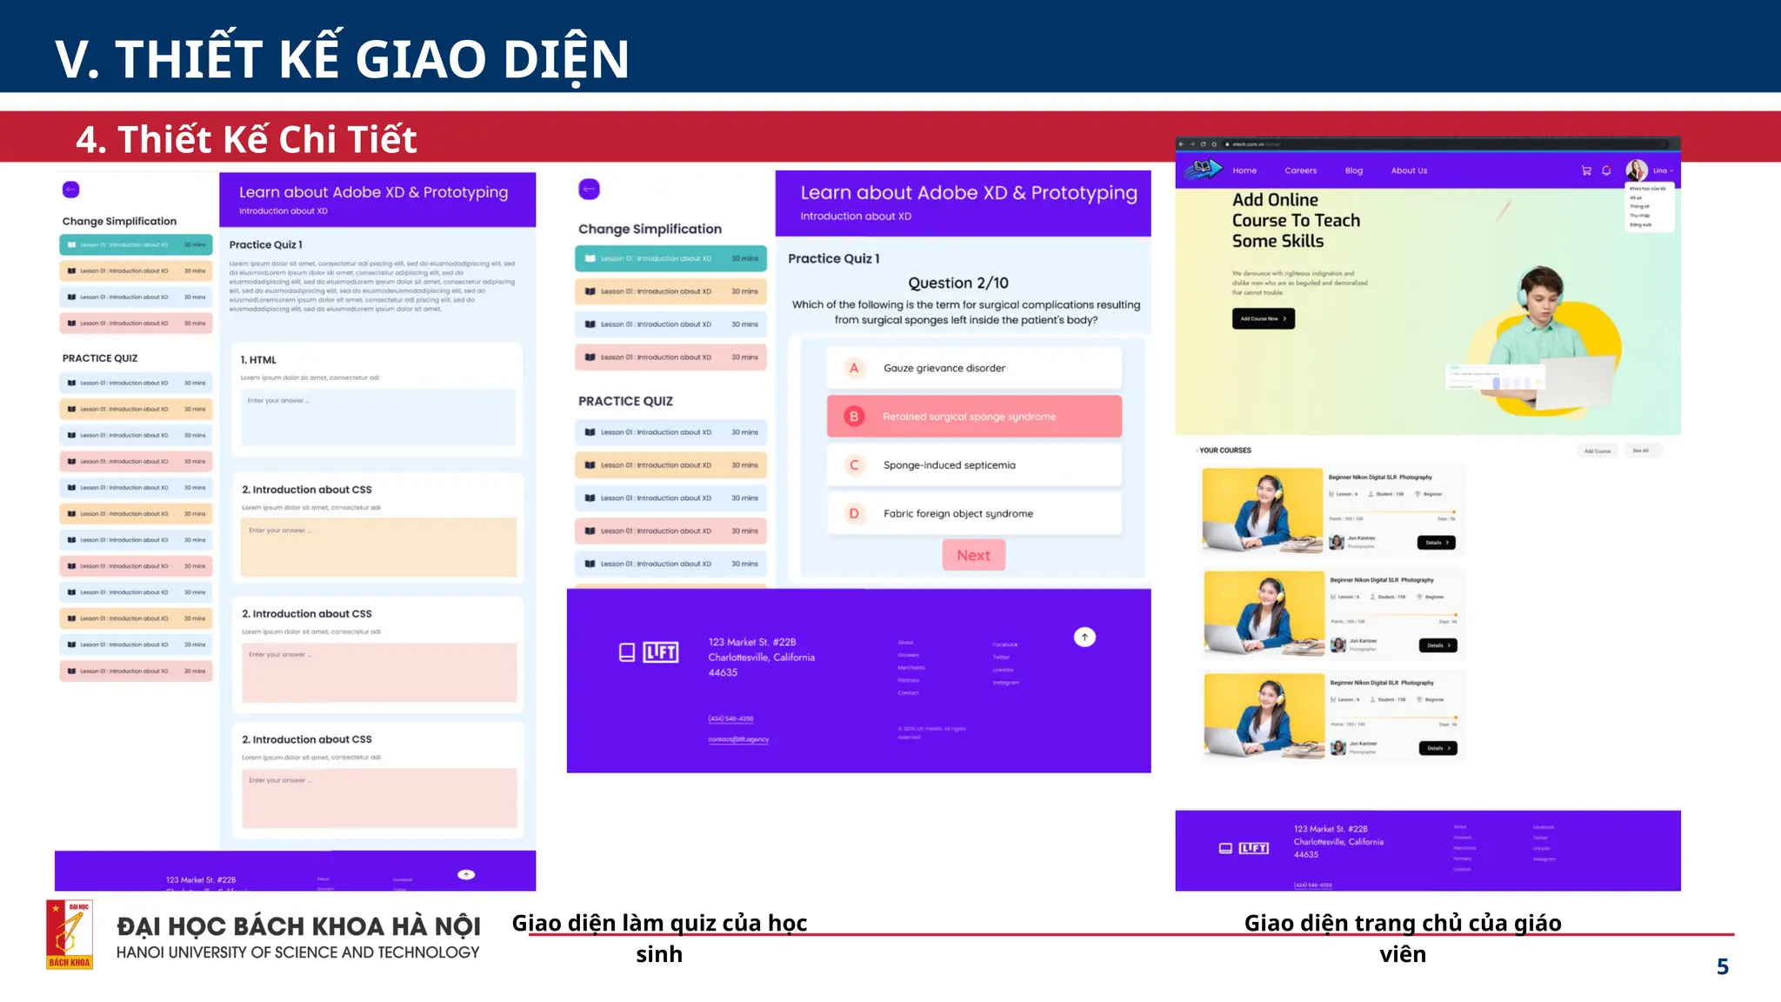Screen dimensions: 1781x1002
Task: Open the third course thumbnail image
Action: [x=1264, y=716]
